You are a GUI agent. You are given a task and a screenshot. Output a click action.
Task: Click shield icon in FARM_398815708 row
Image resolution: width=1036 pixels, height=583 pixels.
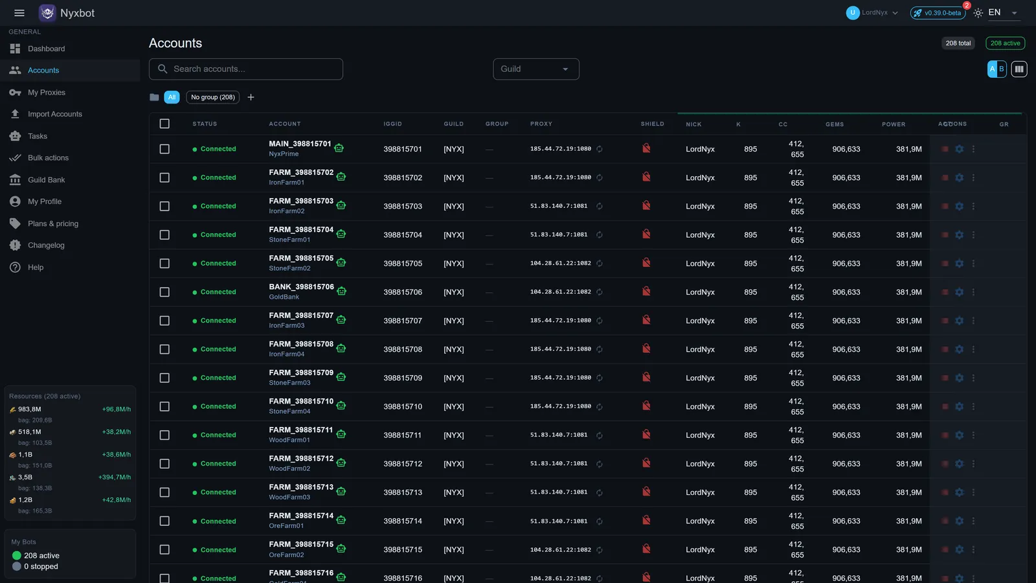click(x=646, y=349)
